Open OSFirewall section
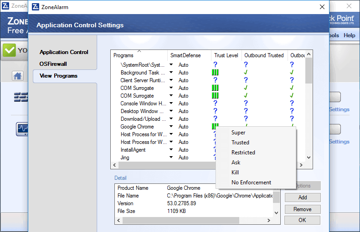360x232 pixels. [53, 64]
